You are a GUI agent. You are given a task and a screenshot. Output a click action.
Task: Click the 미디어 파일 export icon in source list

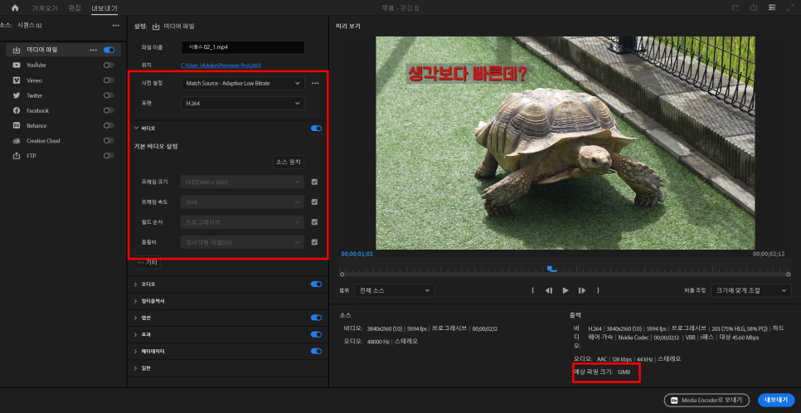coord(17,50)
